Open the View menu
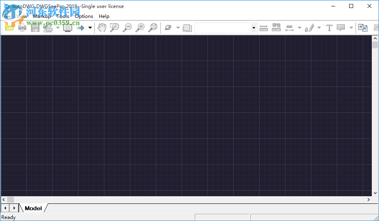Image resolution: width=379 pixels, height=221 pixels. [x=22, y=16]
